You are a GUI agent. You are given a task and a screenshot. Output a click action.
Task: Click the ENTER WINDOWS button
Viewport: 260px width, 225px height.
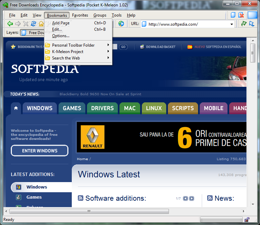point(40,151)
